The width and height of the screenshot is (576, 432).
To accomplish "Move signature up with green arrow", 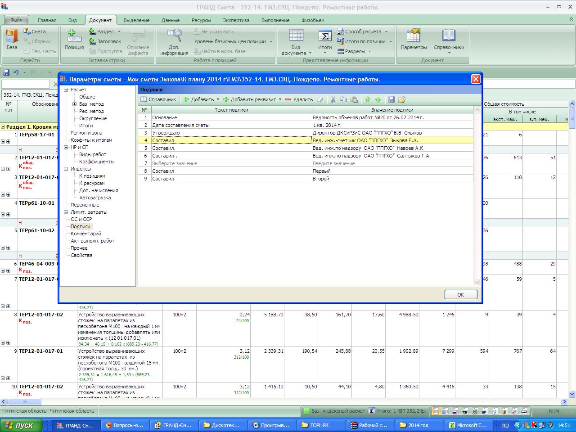I will click(368, 99).
